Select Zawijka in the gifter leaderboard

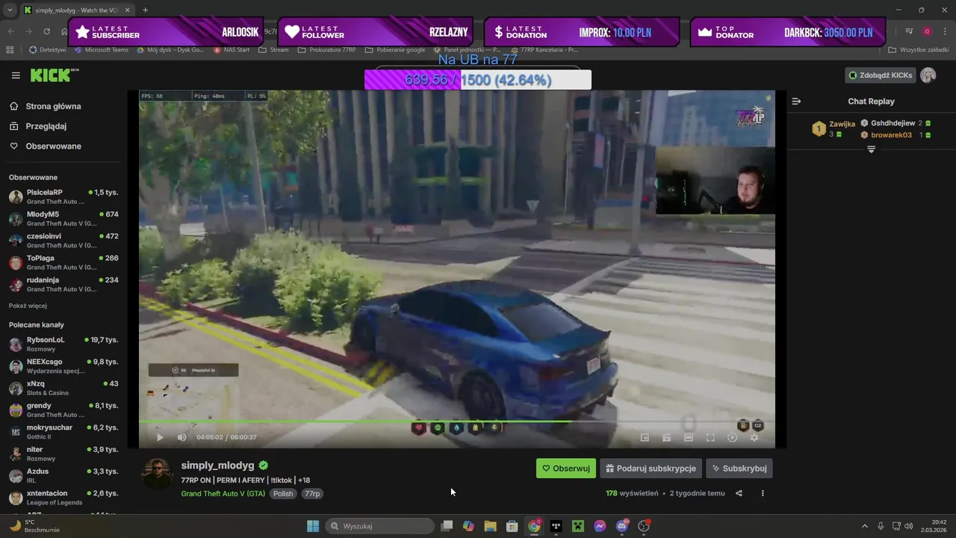click(x=842, y=124)
